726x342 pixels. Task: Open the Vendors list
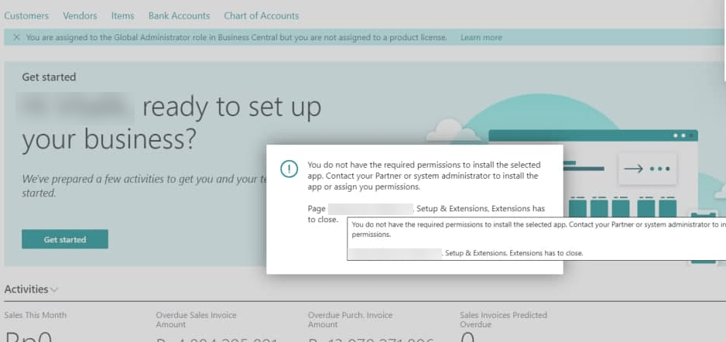(x=80, y=15)
